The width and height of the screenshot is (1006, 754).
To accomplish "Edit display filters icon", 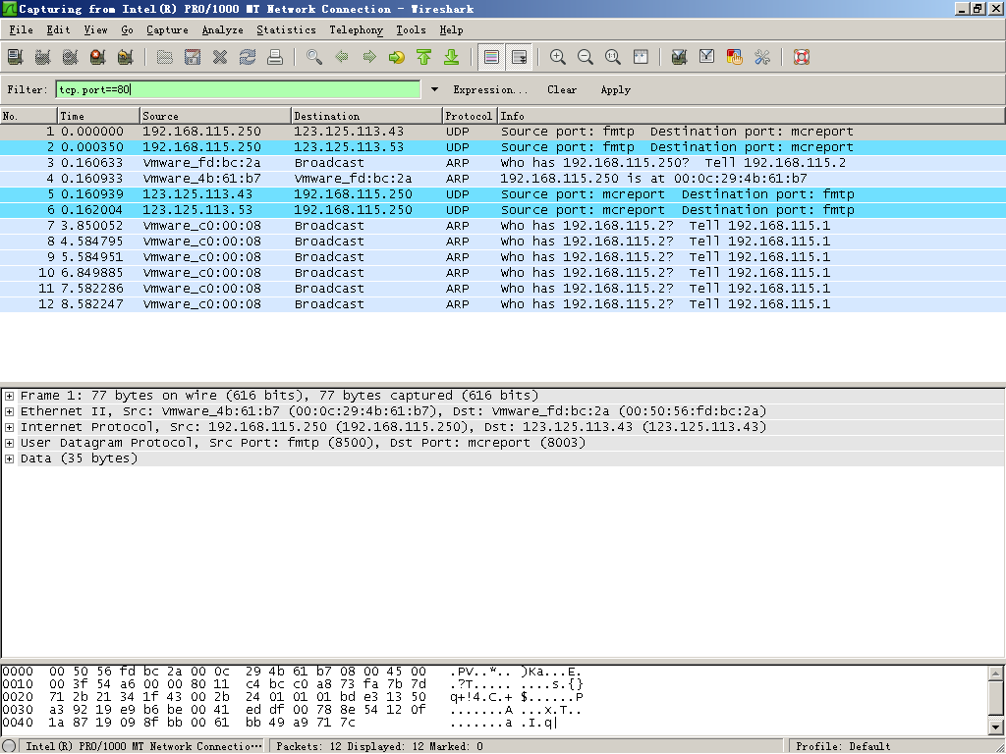I will click(707, 57).
